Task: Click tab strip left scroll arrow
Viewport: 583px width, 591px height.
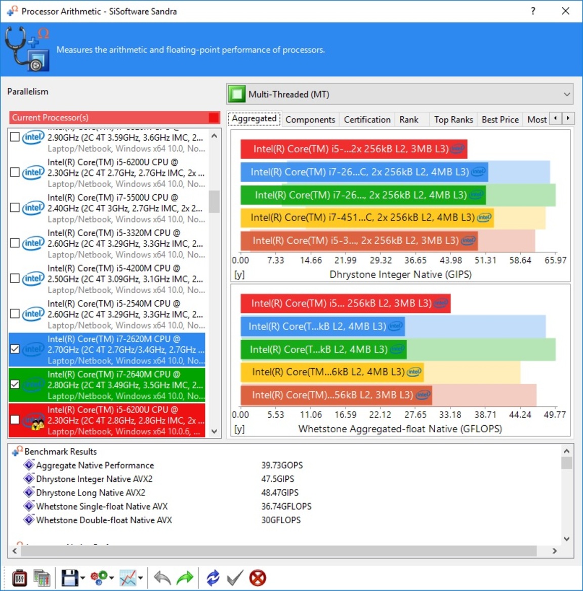Action: click(556, 119)
